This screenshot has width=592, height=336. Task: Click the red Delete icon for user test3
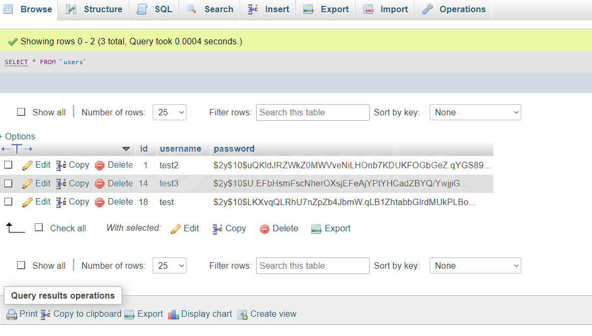(x=100, y=184)
